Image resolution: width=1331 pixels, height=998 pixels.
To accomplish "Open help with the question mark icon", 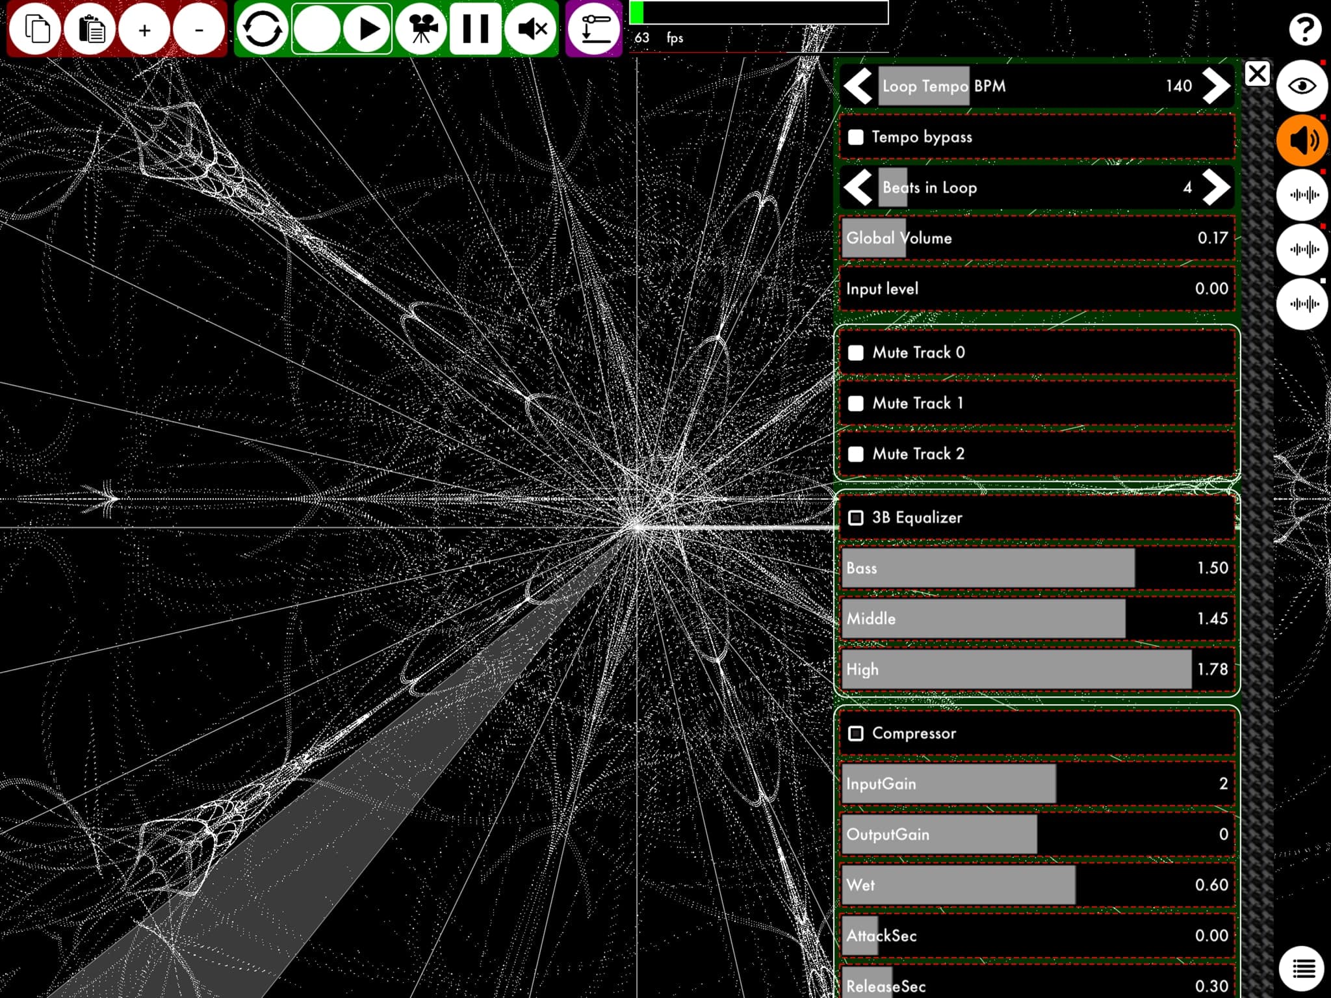I will [x=1304, y=29].
